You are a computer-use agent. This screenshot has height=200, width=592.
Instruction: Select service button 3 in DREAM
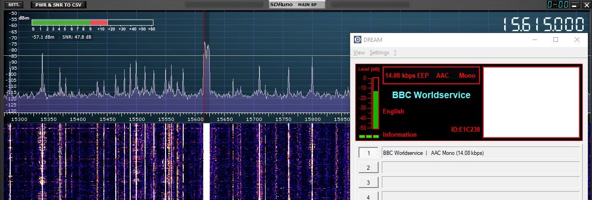pyautogui.click(x=368, y=183)
